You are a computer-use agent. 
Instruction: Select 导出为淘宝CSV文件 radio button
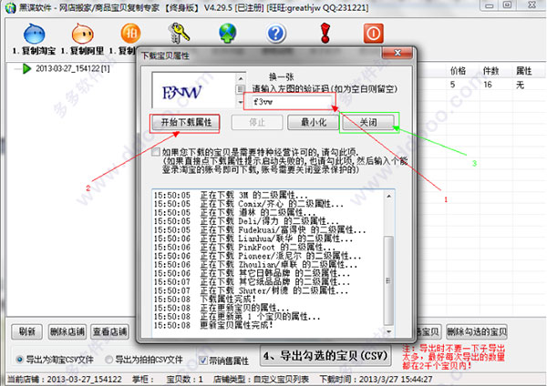tap(20, 360)
